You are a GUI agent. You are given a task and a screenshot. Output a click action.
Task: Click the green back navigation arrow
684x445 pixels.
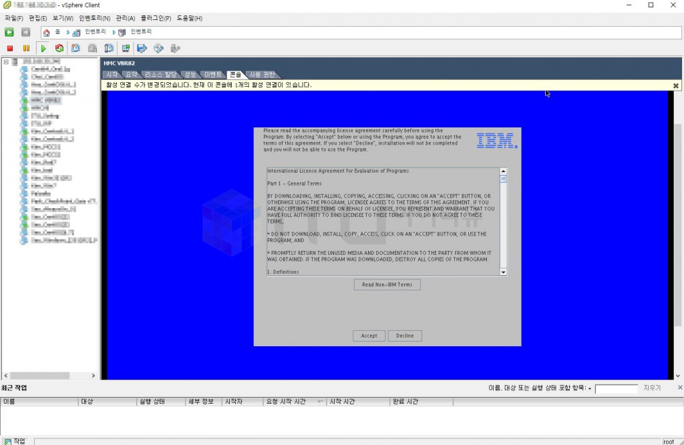[x=9, y=32]
